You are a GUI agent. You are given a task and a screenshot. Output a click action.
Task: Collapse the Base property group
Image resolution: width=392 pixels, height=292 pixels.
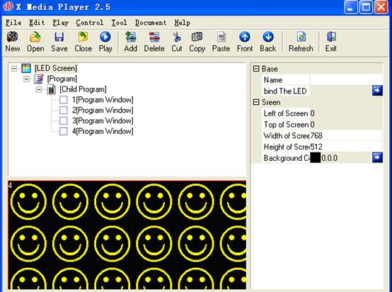(x=256, y=69)
